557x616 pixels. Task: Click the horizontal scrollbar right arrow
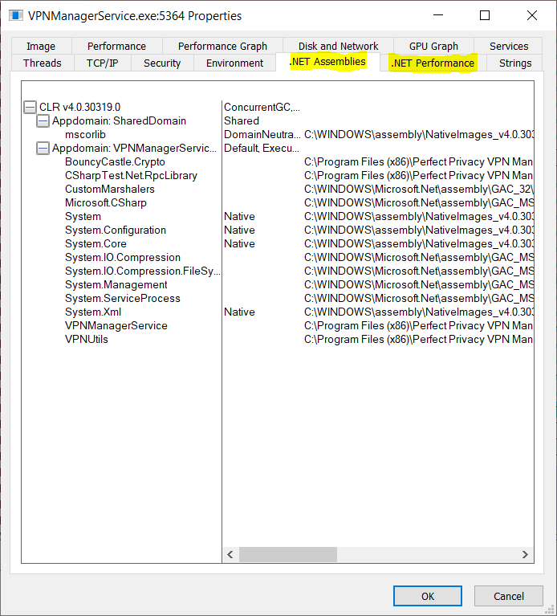pos(525,554)
